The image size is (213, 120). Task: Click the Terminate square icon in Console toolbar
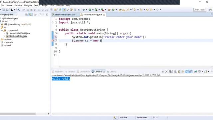(x=163, y=72)
